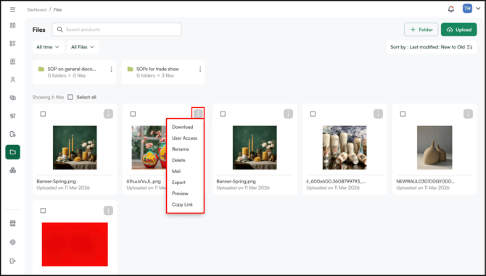Expand the account chevron next to TH
The width and height of the screenshot is (486, 276).
tap(478, 9)
